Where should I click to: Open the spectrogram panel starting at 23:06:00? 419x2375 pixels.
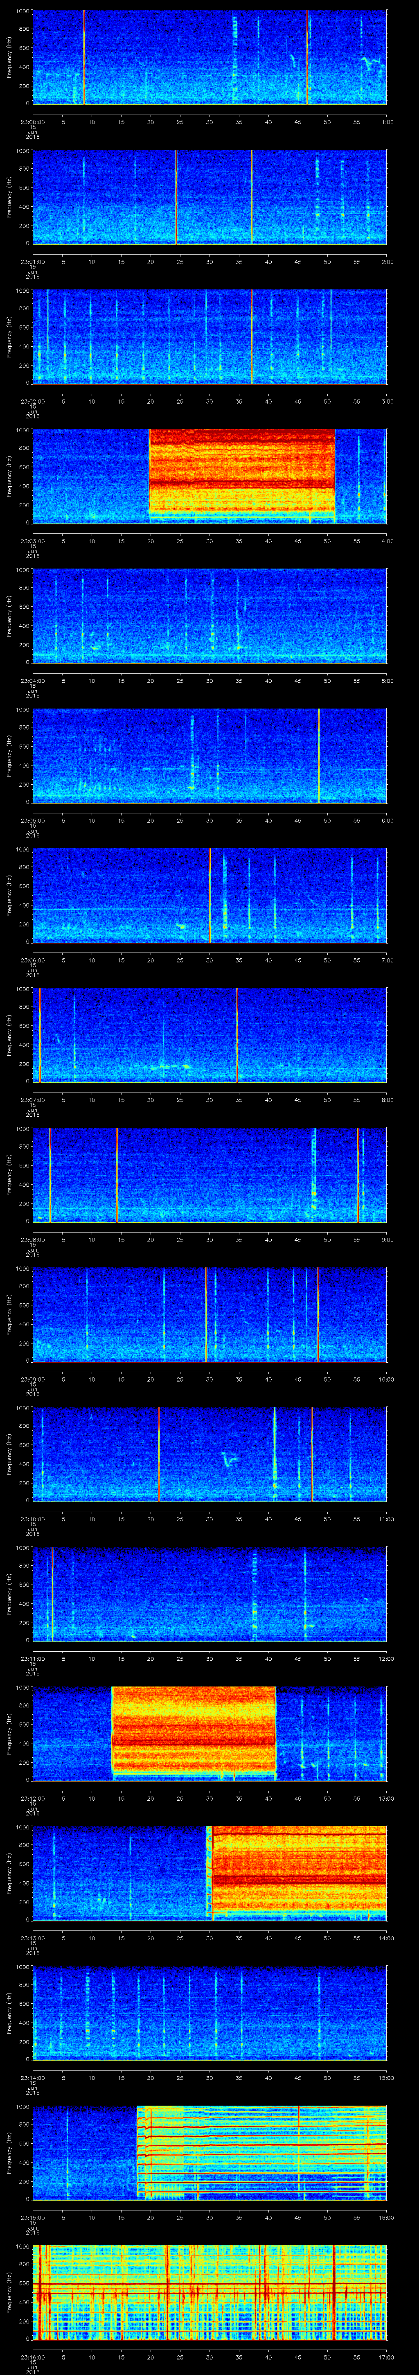209,895
